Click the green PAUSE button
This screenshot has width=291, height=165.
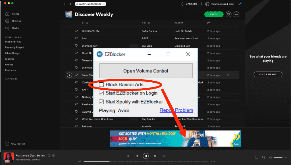click(x=214, y=14)
